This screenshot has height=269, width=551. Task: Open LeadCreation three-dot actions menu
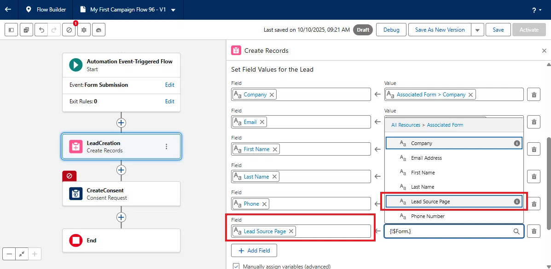click(167, 146)
